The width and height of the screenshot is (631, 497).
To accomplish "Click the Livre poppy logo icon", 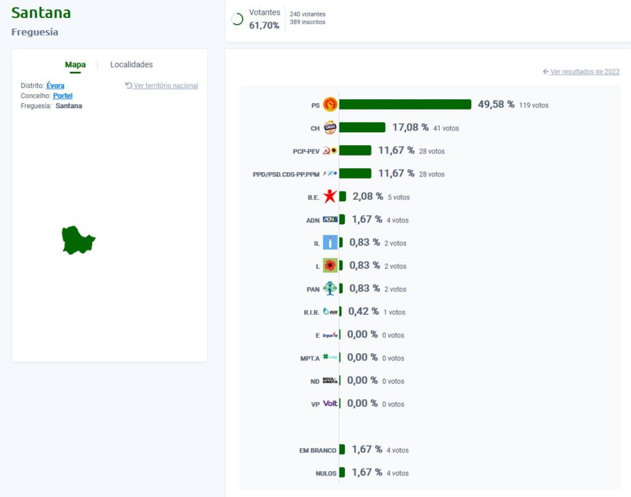I will point(330,266).
